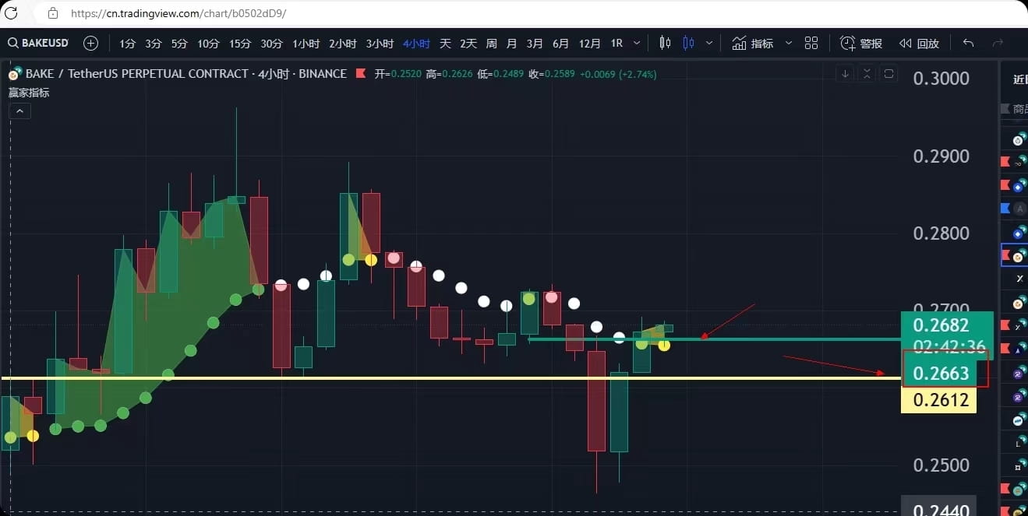Click the 开=0.2520 open value
The image size is (1028, 516).
click(397, 75)
